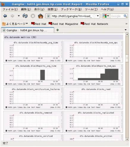Open the URL history dropdown arrow
Screen dimensions: 130x147
click(98, 16)
